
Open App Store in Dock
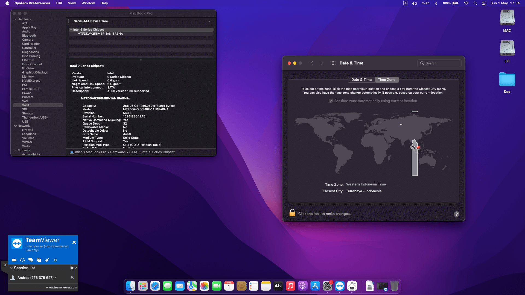pos(315,286)
